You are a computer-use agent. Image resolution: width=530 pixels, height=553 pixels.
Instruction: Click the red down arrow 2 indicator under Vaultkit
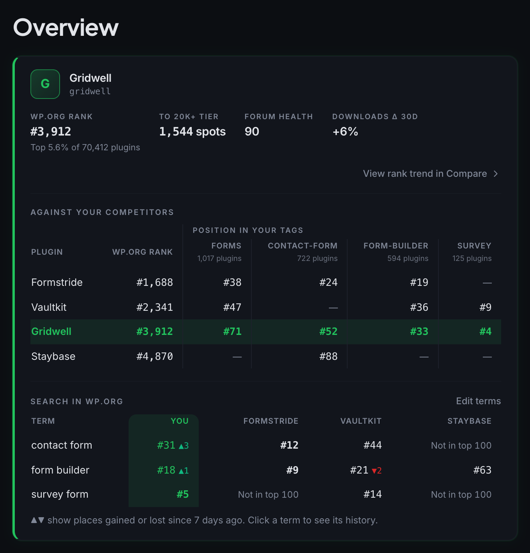tap(376, 471)
